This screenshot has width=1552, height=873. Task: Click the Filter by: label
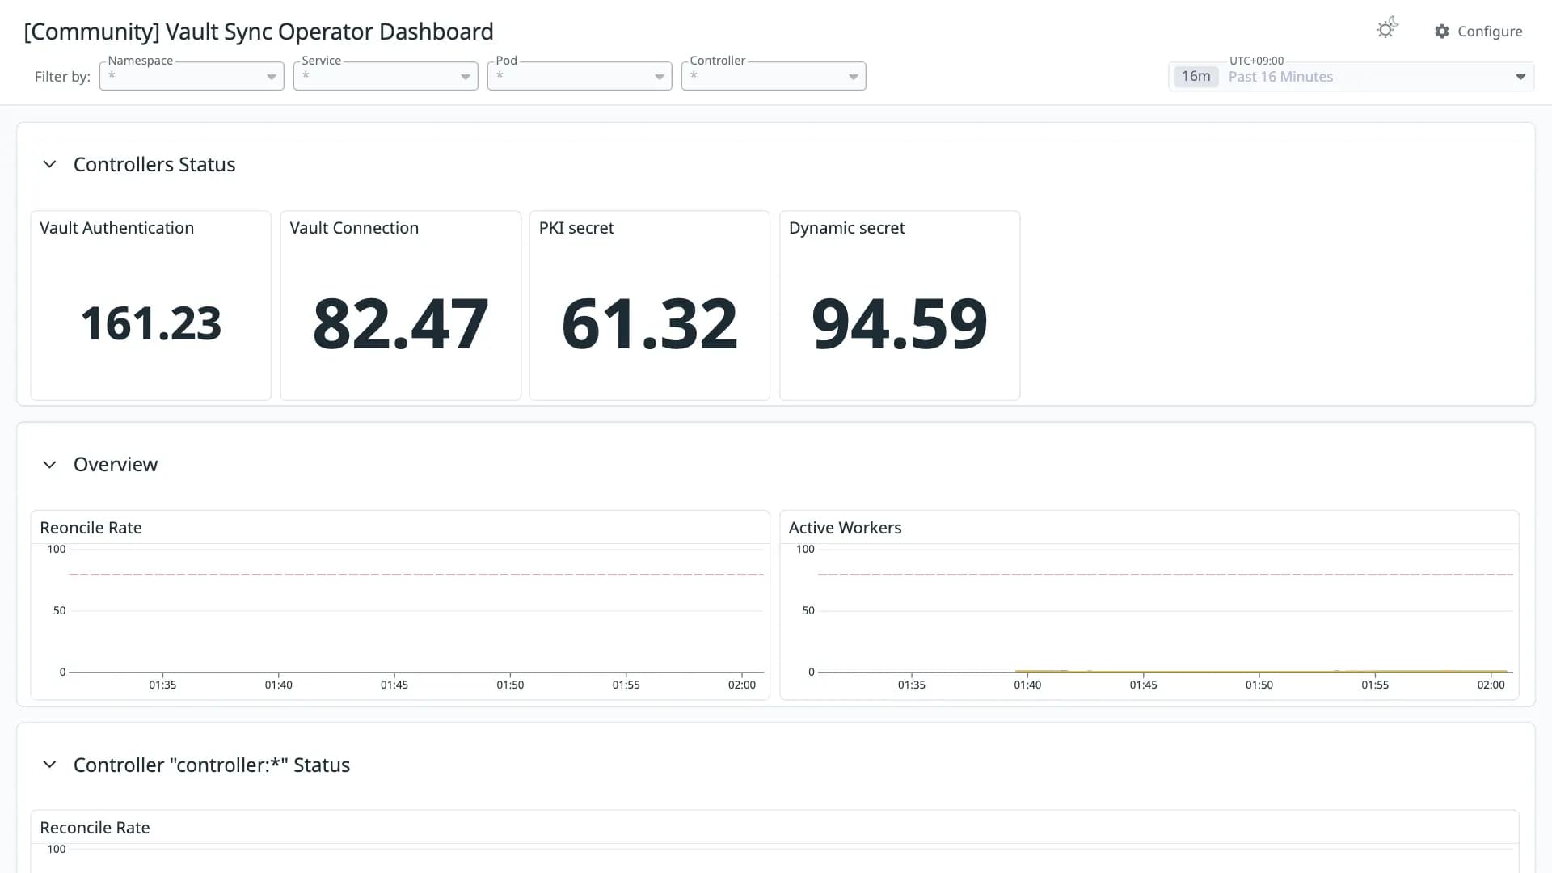tap(62, 77)
